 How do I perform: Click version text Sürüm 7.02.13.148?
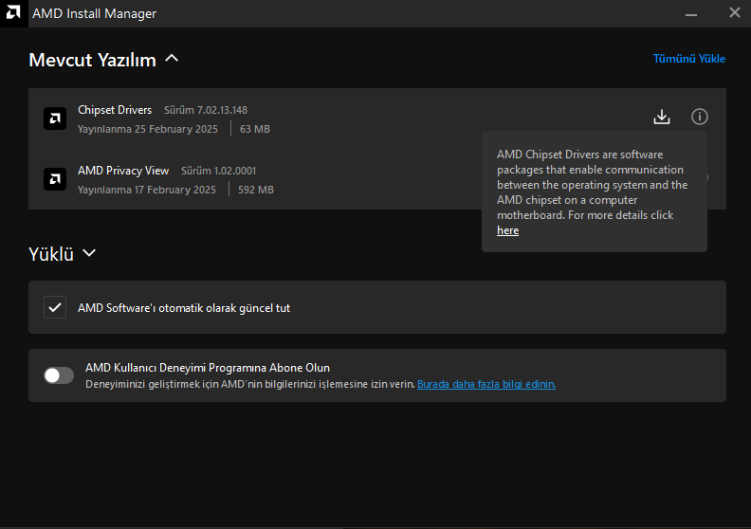click(206, 110)
